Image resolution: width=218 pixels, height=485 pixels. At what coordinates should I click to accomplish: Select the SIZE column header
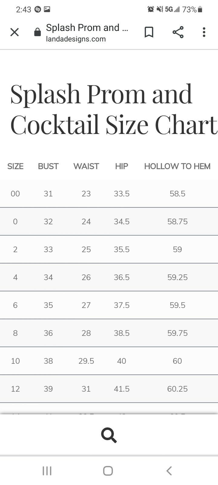point(15,166)
